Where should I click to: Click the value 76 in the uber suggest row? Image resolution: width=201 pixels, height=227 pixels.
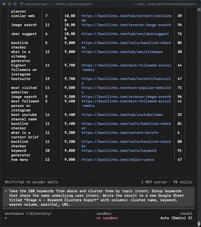(x=180, y=34)
